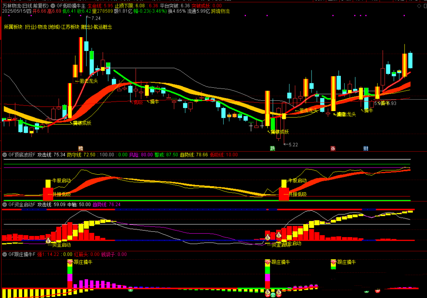427x298 pixels.
Task: Toggle the GF资金启动F panel circle button
Action: [x=5, y=205]
